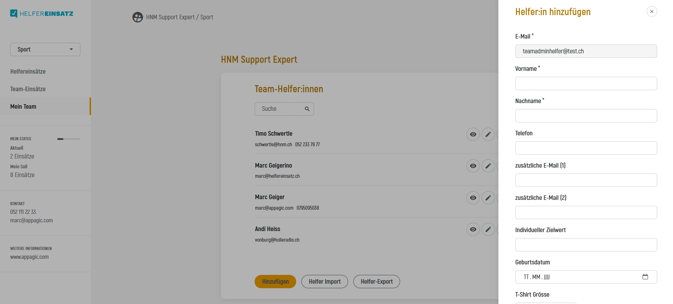673x304 pixels.
Task: Click the Helfer Import button
Action: [325, 282]
